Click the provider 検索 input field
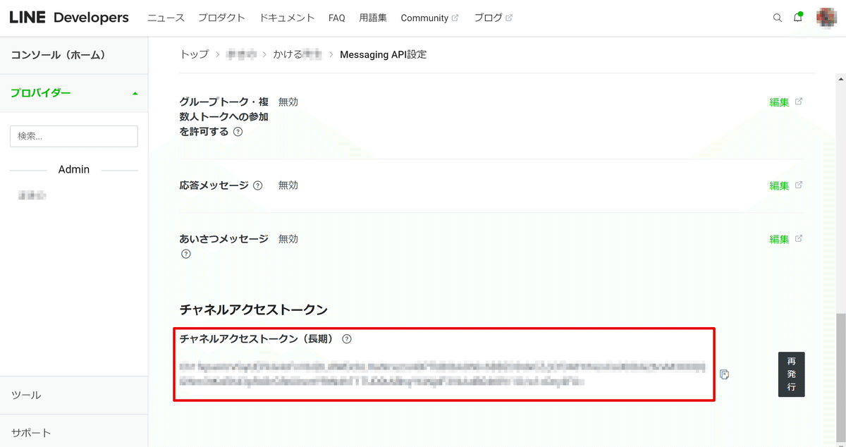846x447 pixels. [74, 136]
